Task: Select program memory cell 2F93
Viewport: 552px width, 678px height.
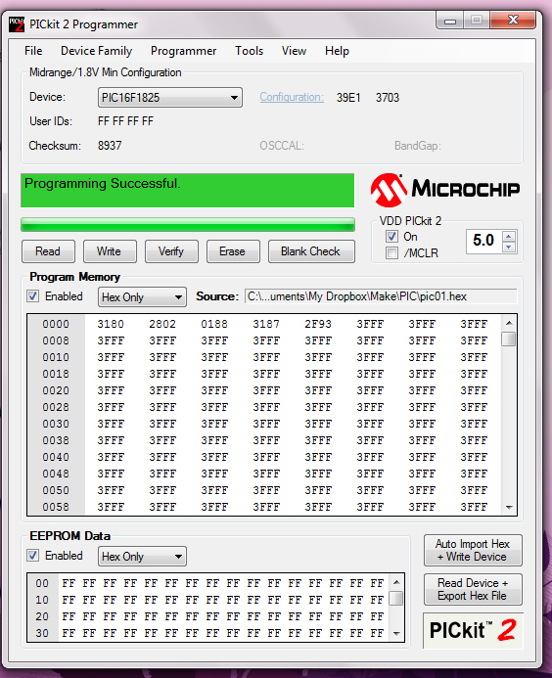Action: (x=318, y=324)
